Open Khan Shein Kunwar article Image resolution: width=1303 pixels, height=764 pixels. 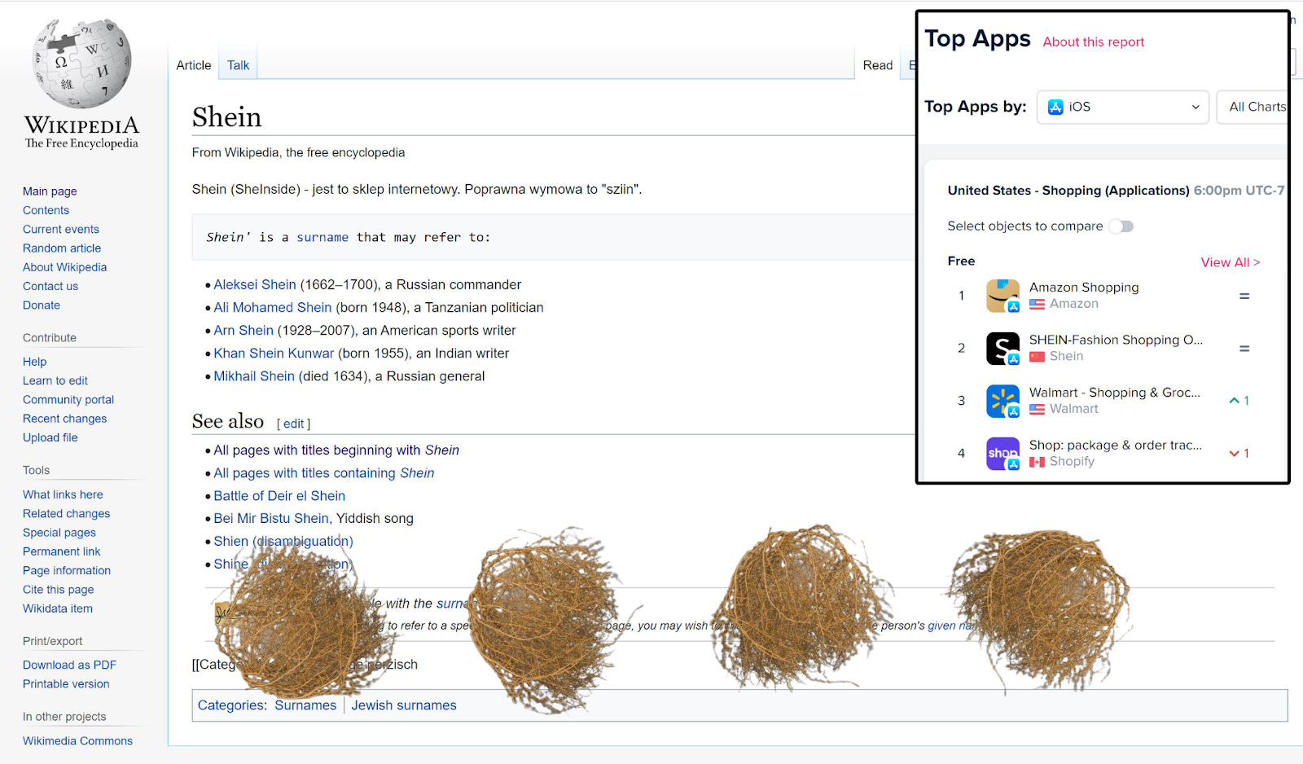coord(274,353)
